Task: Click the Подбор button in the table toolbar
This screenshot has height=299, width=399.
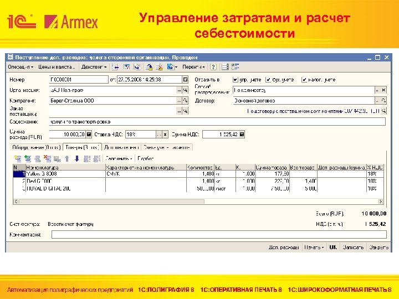Action: pyautogui.click(x=146, y=159)
